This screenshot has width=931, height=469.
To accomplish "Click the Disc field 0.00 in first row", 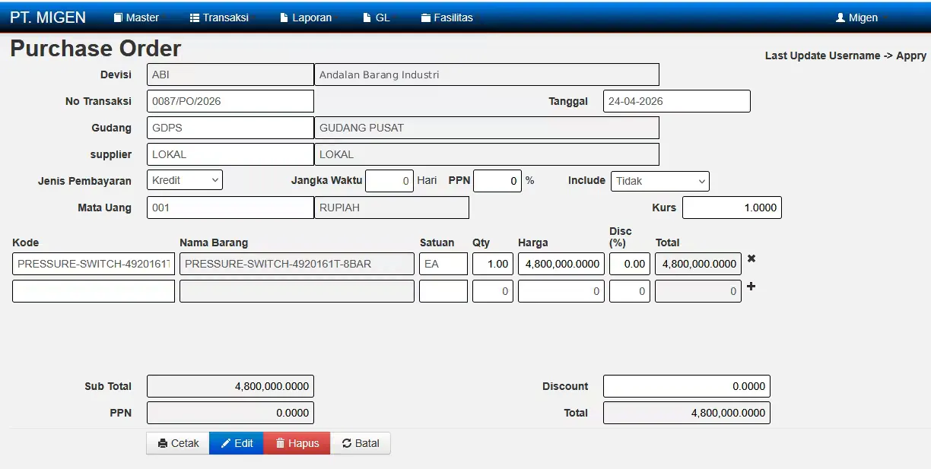I will (630, 264).
